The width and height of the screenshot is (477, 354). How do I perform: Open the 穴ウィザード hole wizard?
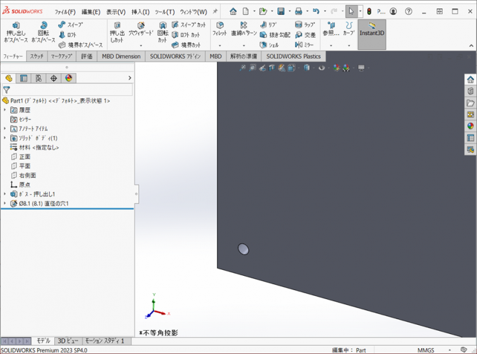point(141,30)
